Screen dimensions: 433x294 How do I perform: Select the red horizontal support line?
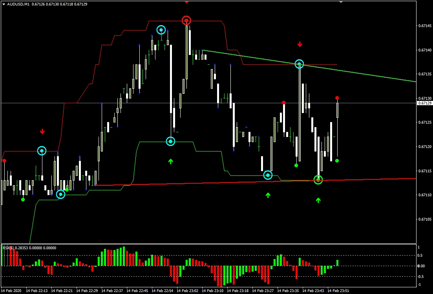tap(373, 179)
